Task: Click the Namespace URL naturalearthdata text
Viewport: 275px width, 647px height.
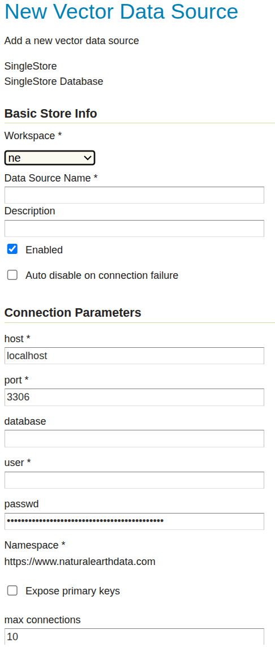Action: click(80, 562)
